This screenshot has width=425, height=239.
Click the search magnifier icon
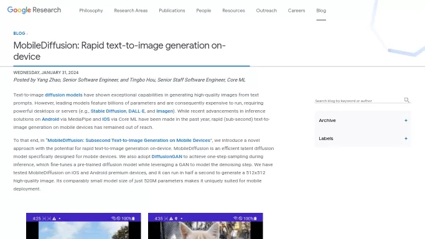coord(406,100)
